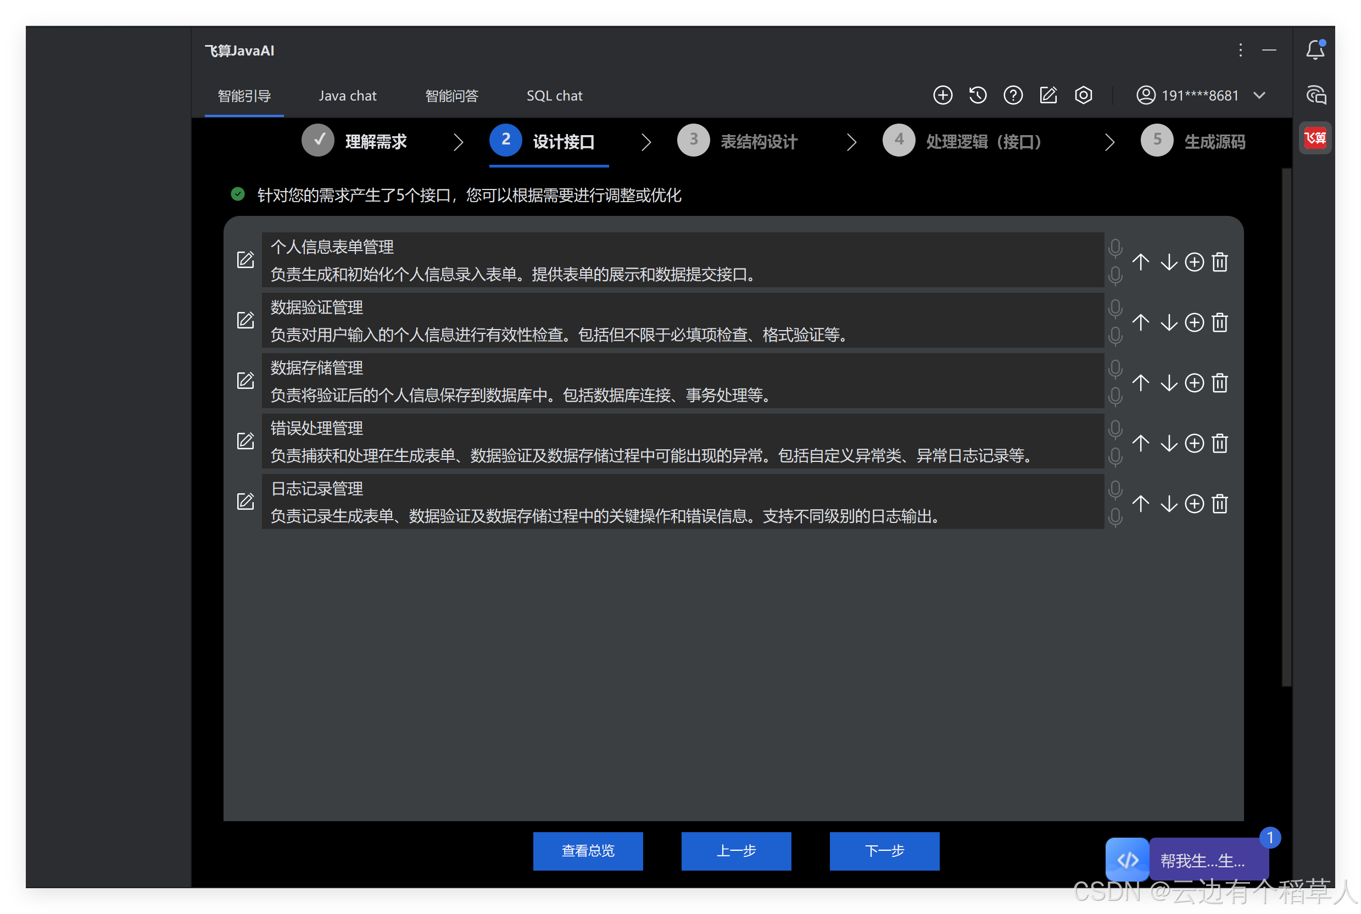Viewport: 1361px width, 914px height.
Task: Edit the 数据验证管理 entry
Action: [x=246, y=321]
